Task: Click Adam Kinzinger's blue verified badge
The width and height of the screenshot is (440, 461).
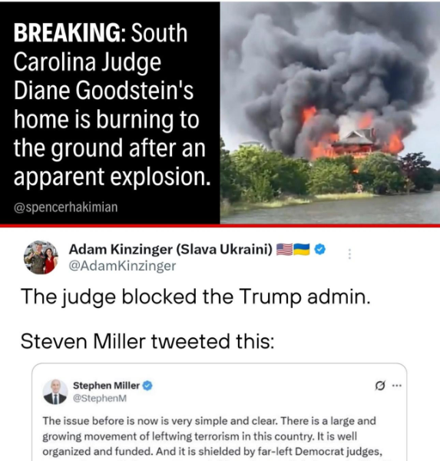Action: point(319,249)
